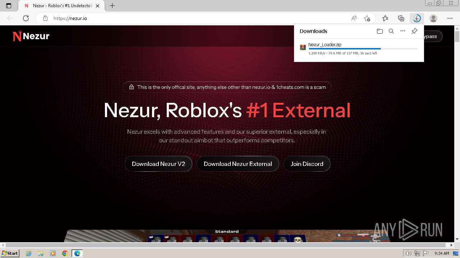Click the download progress bar
Screen dimensions: 460x258
[363, 48]
